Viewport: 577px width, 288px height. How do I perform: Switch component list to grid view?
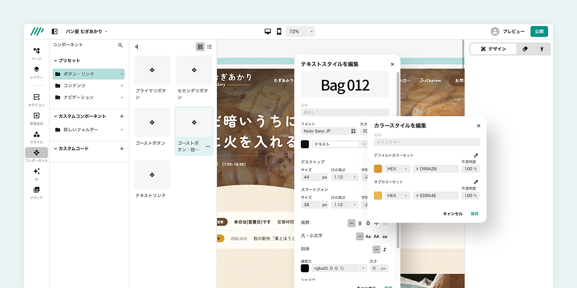click(x=200, y=47)
